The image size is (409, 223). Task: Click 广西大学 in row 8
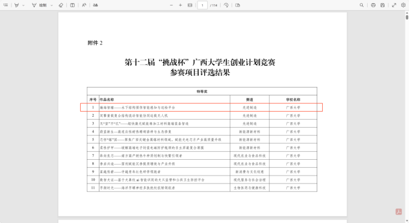click(x=293, y=164)
